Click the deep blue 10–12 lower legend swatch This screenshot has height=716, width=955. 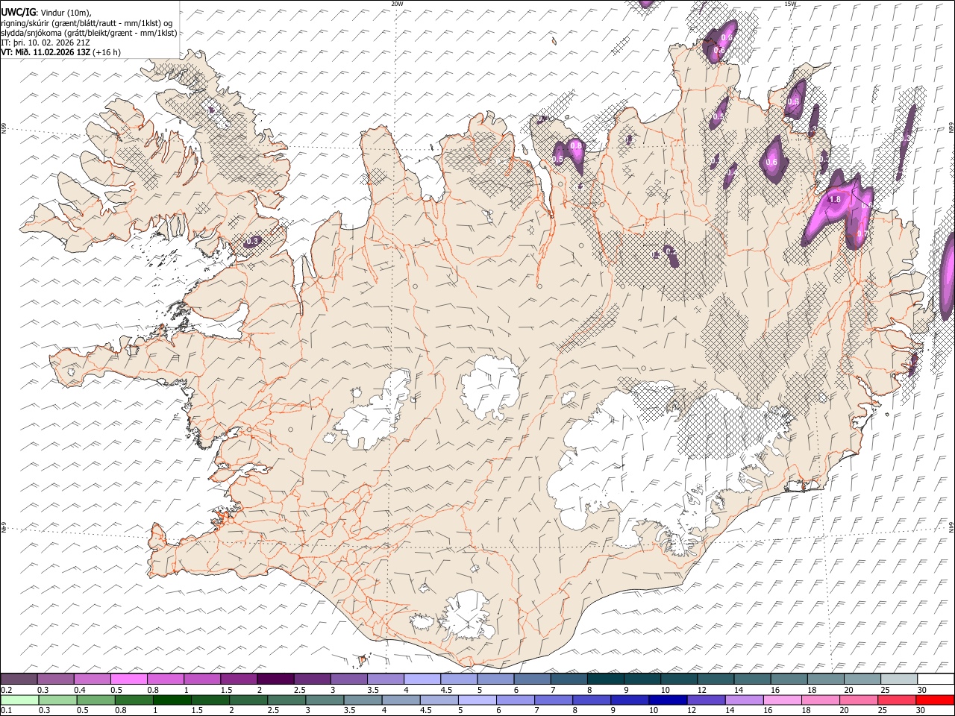(x=668, y=700)
